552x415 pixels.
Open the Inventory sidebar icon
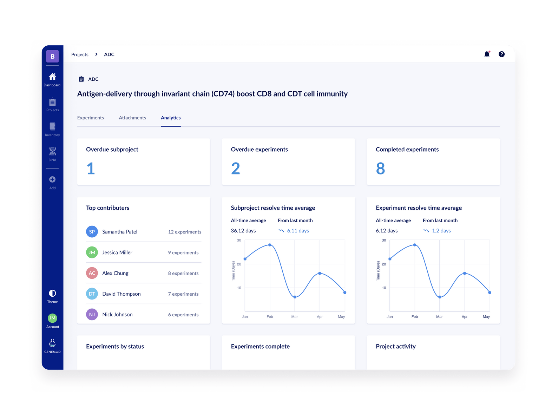coord(52,126)
